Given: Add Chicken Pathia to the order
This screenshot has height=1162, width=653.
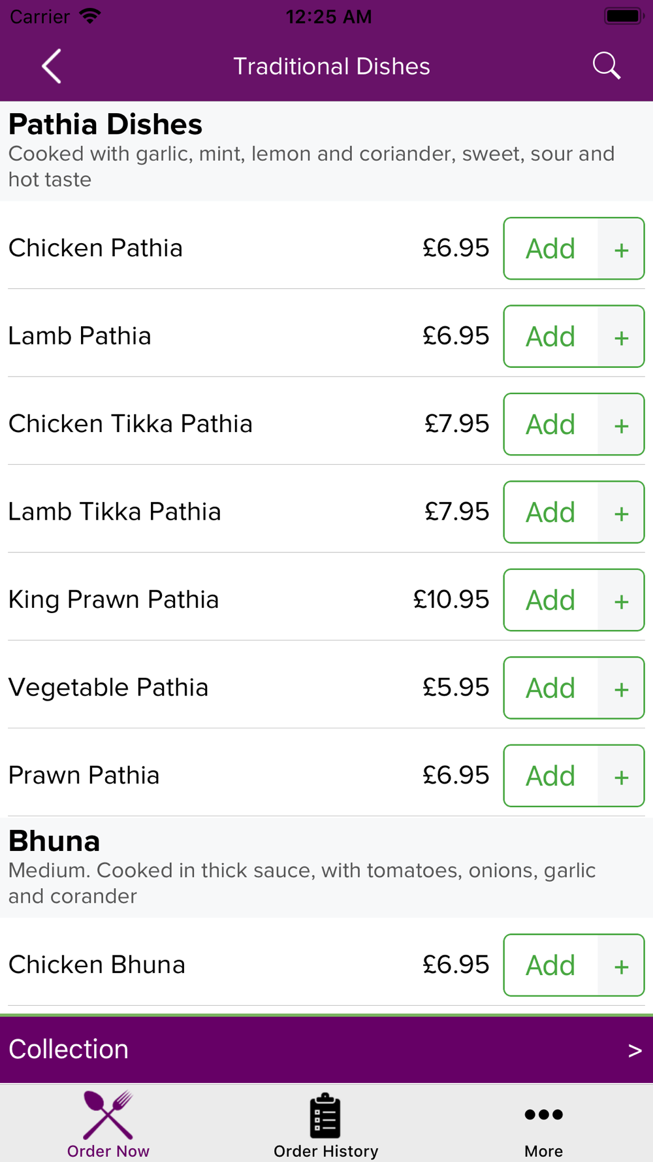Looking at the screenshot, I should (x=550, y=248).
